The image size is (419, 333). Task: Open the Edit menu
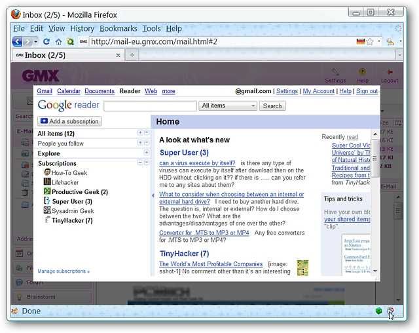(37, 28)
